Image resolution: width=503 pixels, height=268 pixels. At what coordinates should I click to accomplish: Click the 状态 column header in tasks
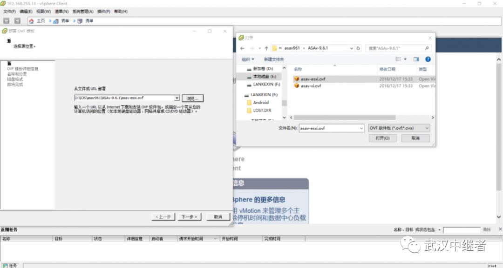(x=109, y=239)
